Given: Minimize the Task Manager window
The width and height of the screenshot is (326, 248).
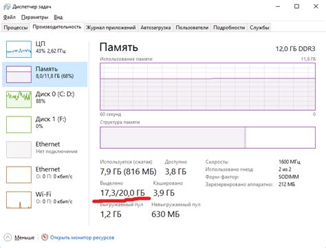Looking at the screenshot, I should click(x=278, y=6).
